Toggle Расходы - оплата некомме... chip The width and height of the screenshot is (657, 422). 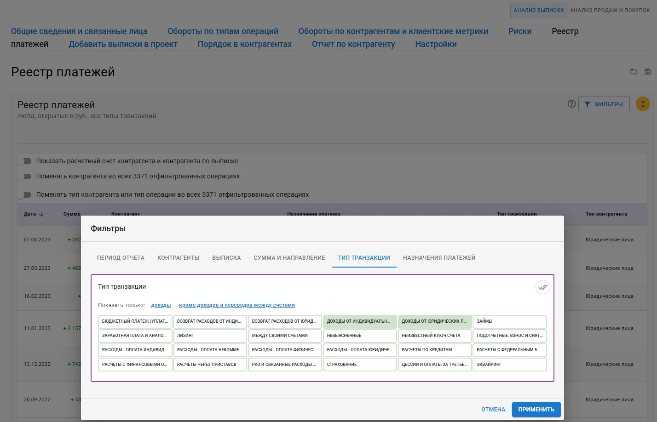click(x=210, y=350)
